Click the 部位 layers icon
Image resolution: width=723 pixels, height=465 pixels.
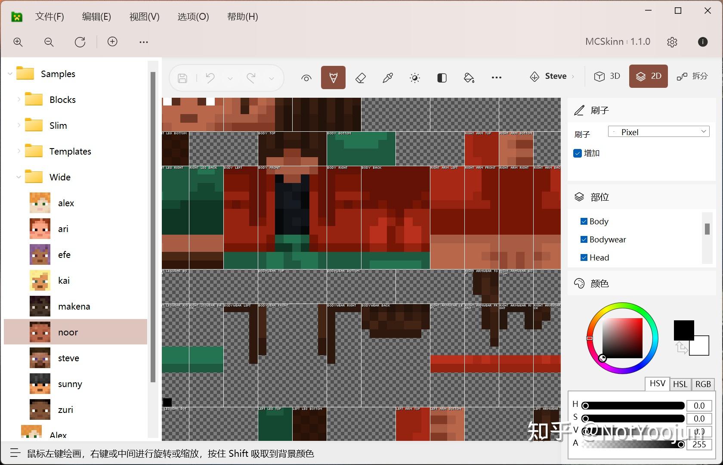pyautogui.click(x=579, y=197)
